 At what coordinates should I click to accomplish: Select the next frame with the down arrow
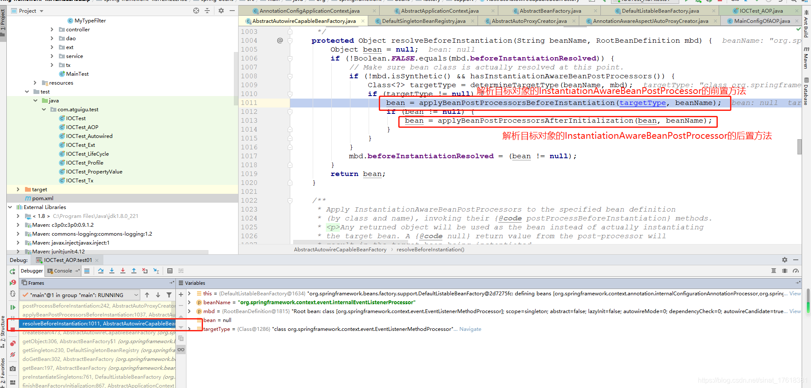[158, 295]
